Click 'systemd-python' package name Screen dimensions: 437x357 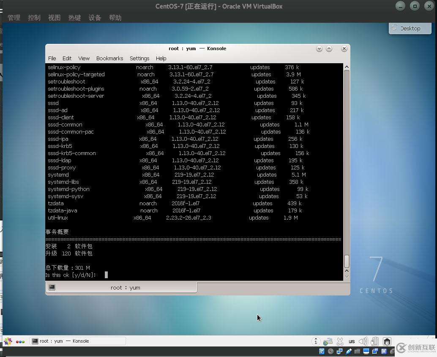[x=68, y=189]
